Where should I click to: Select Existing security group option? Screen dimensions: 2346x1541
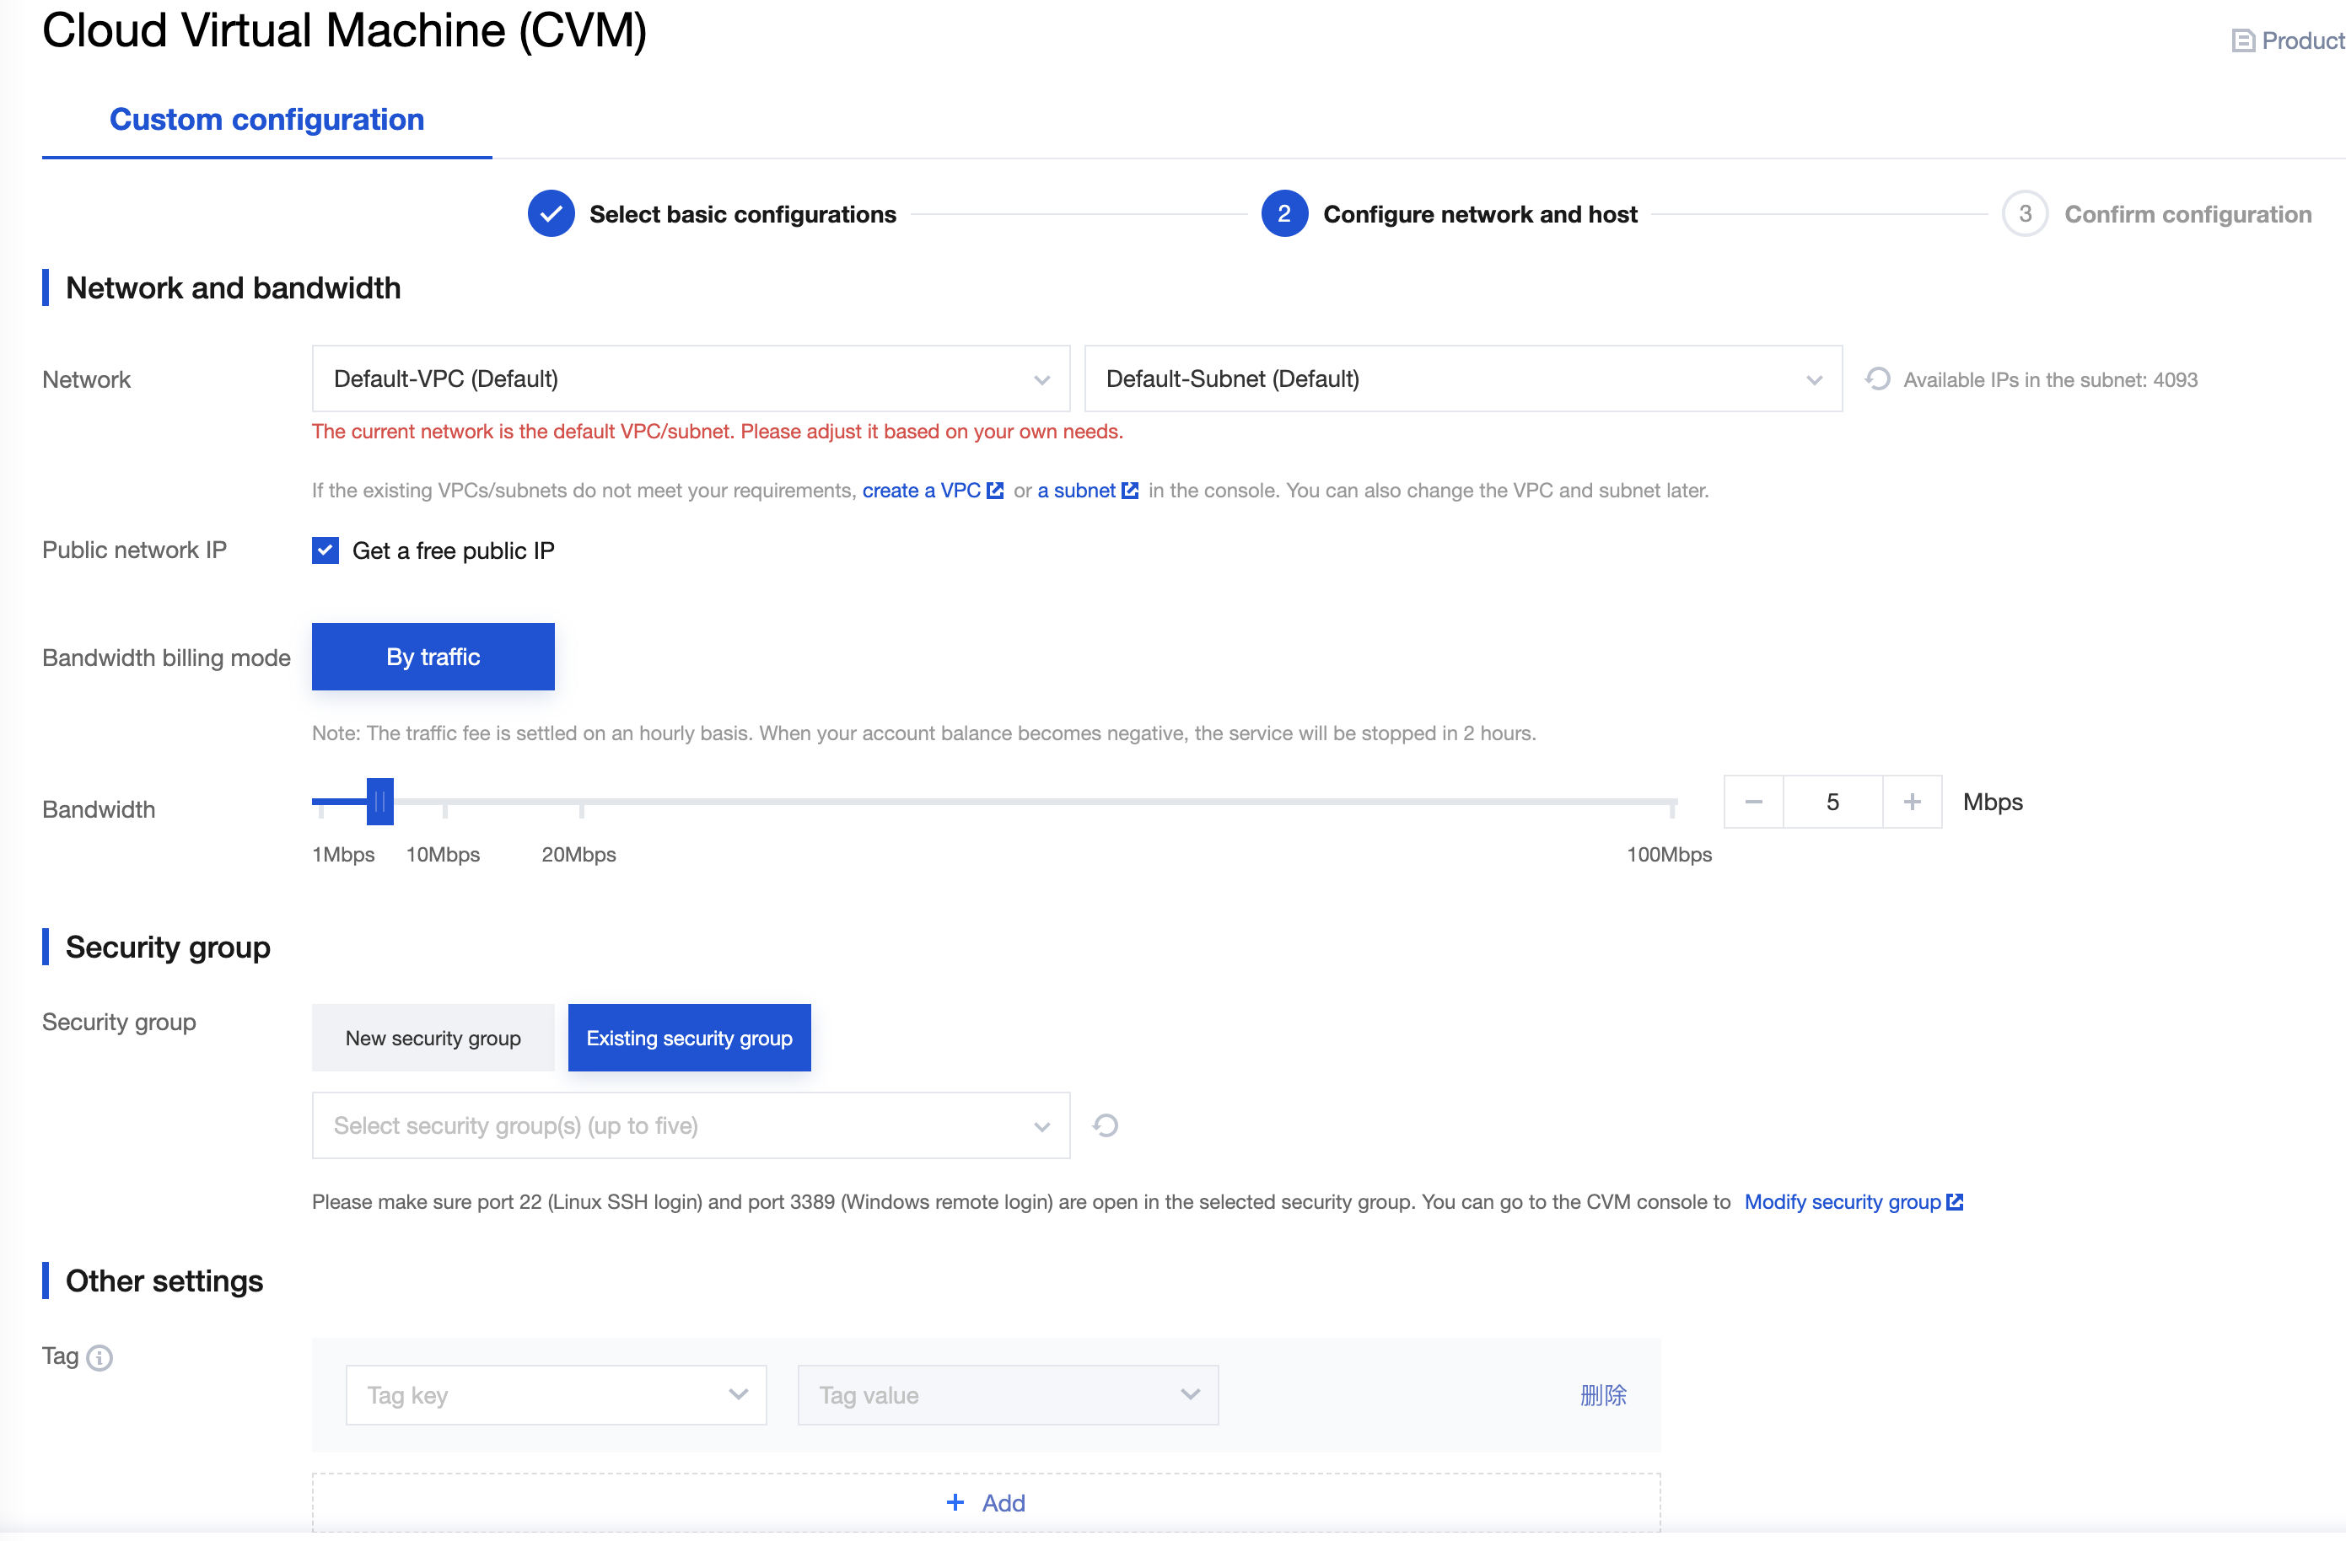(x=689, y=1038)
